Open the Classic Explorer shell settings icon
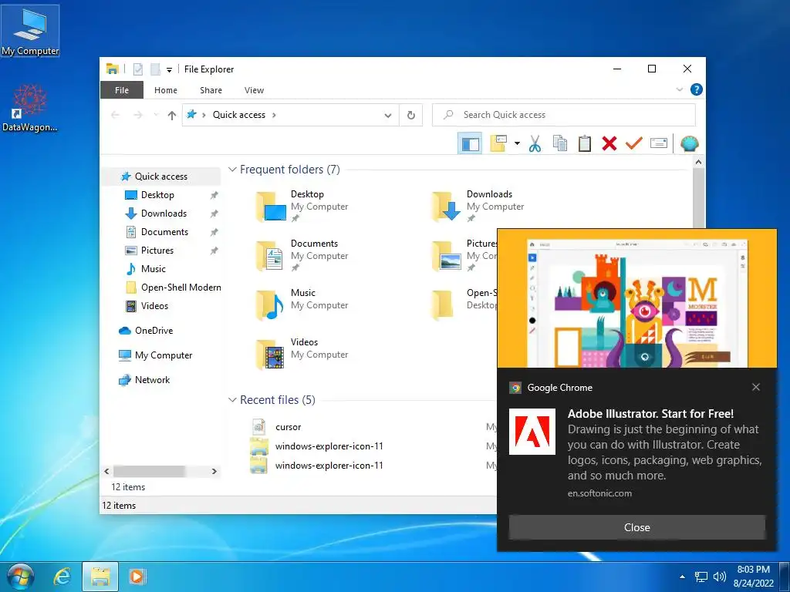The height and width of the screenshot is (592, 790). pyautogui.click(x=689, y=144)
